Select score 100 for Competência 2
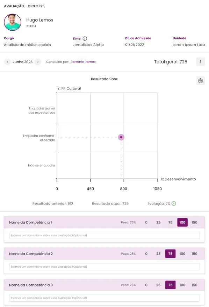This screenshot has height=307, width=209. click(182, 254)
